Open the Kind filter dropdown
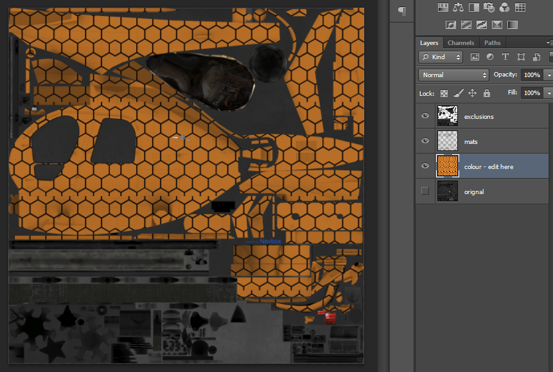The width and height of the screenshot is (553, 372). pyautogui.click(x=441, y=57)
